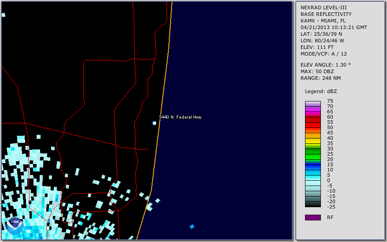The width and height of the screenshot is (387, 242).
Task: Click the 75 dBZ lavender legend swatch
Action: (x=313, y=104)
